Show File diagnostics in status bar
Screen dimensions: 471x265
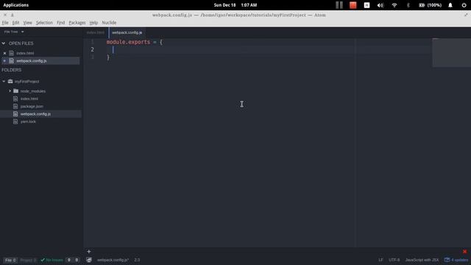coord(10,260)
